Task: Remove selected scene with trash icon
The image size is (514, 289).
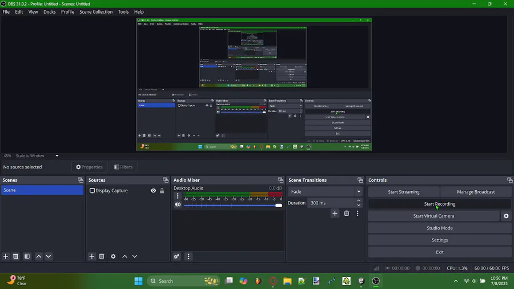Action: tap(15, 256)
